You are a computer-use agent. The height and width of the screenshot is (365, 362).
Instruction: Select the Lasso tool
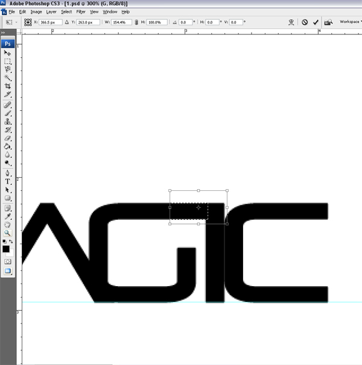coord(7,69)
